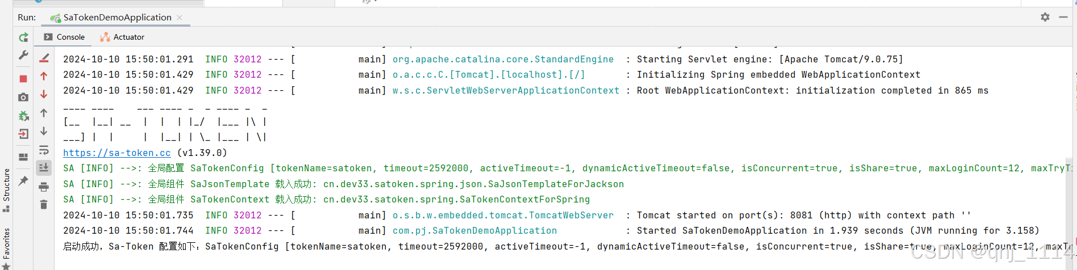Close the SaTokenDemoApplication run tab
This screenshot has height=270, width=1077.
[x=179, y=18]
